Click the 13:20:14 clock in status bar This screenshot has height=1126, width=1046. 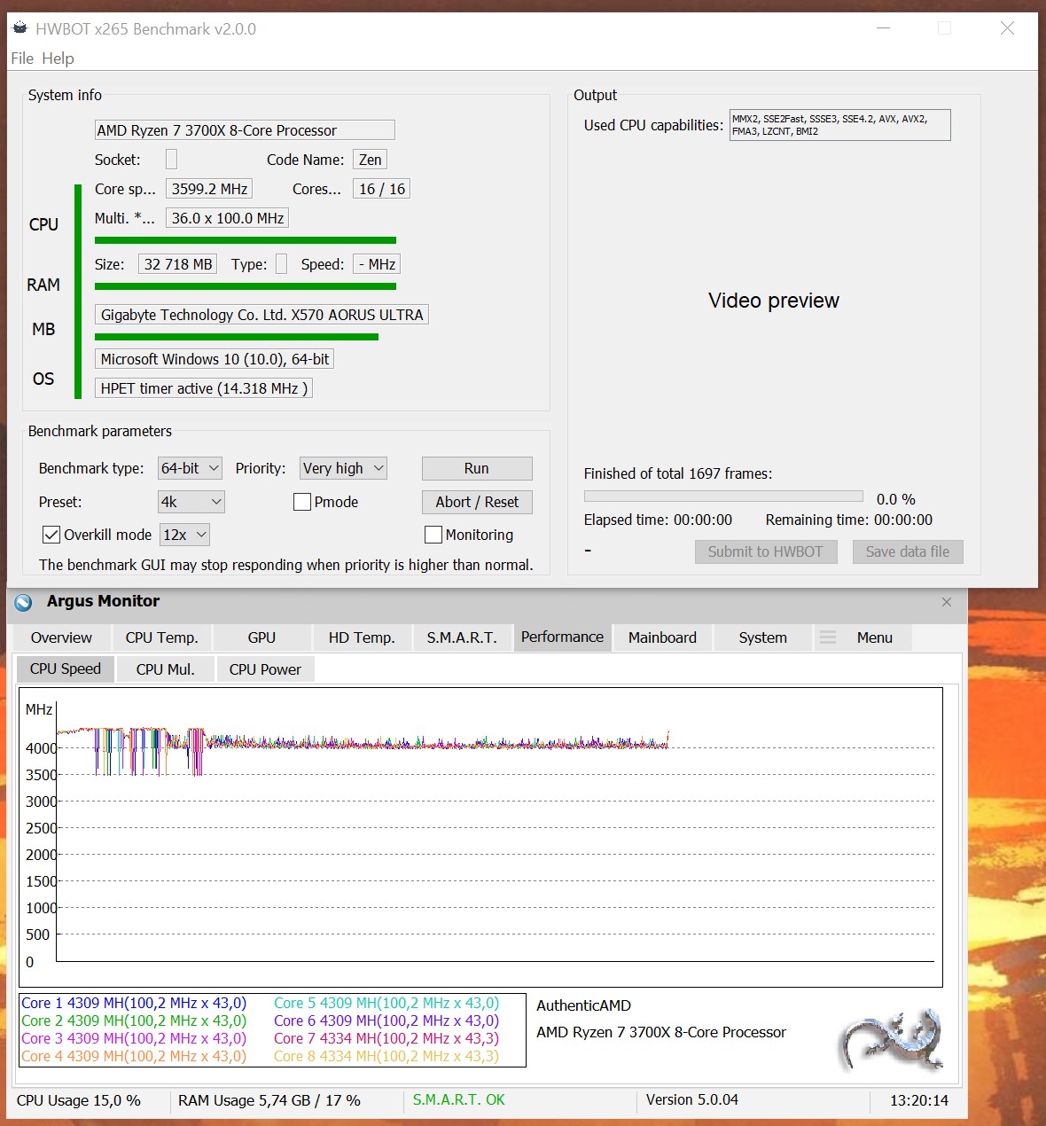919,1100
